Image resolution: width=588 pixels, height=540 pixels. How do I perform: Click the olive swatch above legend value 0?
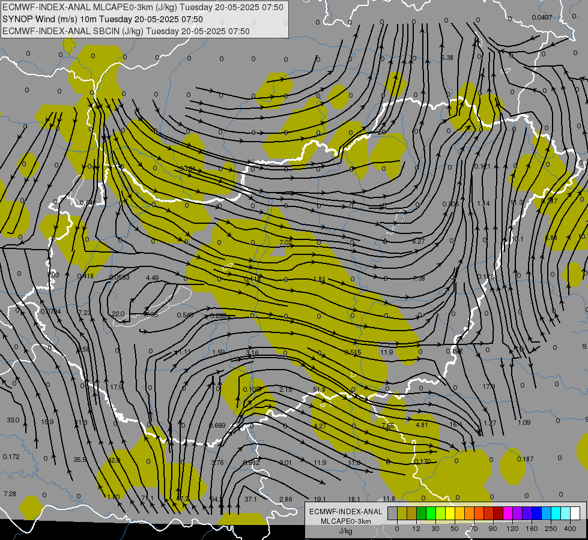pyautogui.click(x=402, y=513)
